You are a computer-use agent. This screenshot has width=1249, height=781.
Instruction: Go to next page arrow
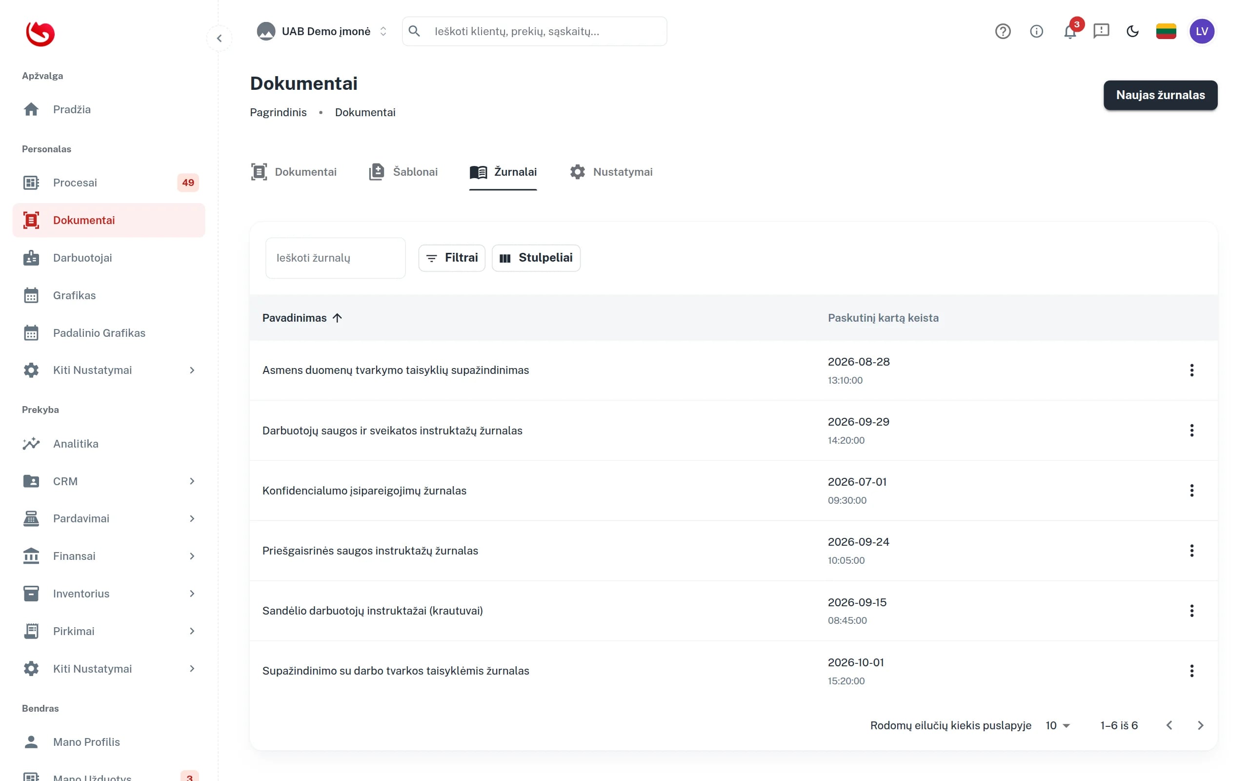click(x=1201, y=725)
